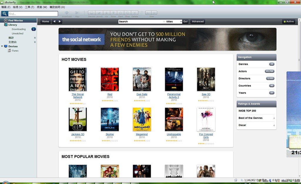
Task: Click the right View mode icon
Action: point(154,13)
